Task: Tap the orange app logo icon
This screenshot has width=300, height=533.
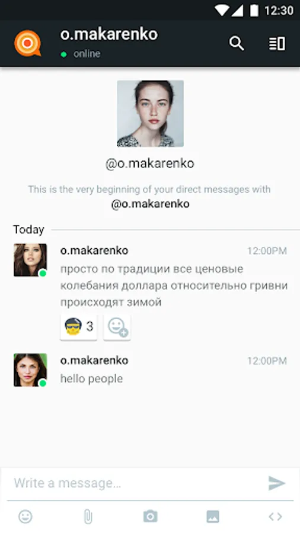Action: click(x=27, y=43)
